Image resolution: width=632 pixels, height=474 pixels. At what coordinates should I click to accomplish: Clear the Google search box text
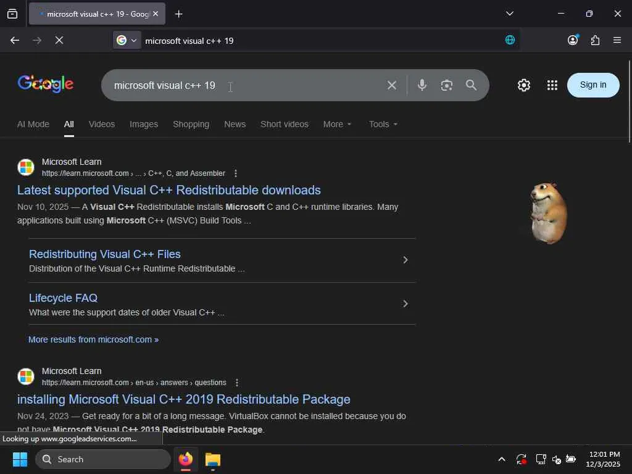(392, 85)
